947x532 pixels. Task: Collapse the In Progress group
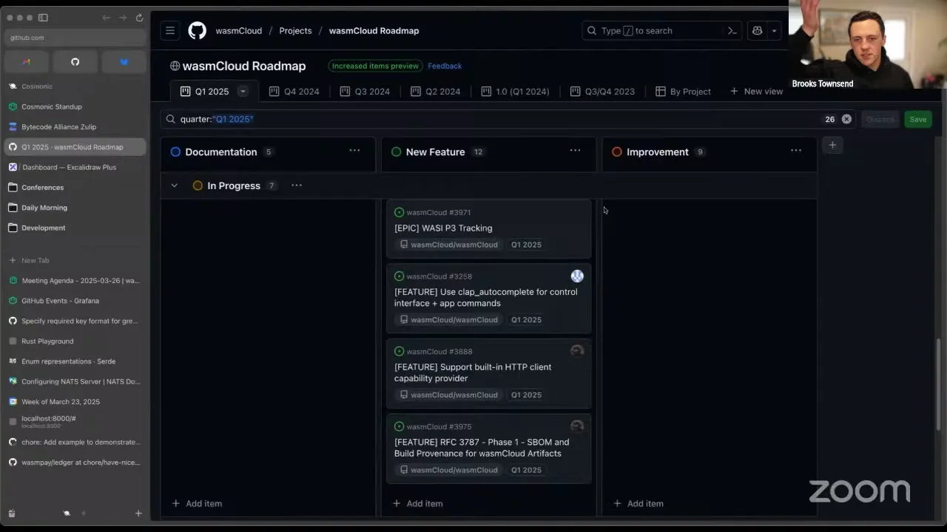click(x=175, y=185)
